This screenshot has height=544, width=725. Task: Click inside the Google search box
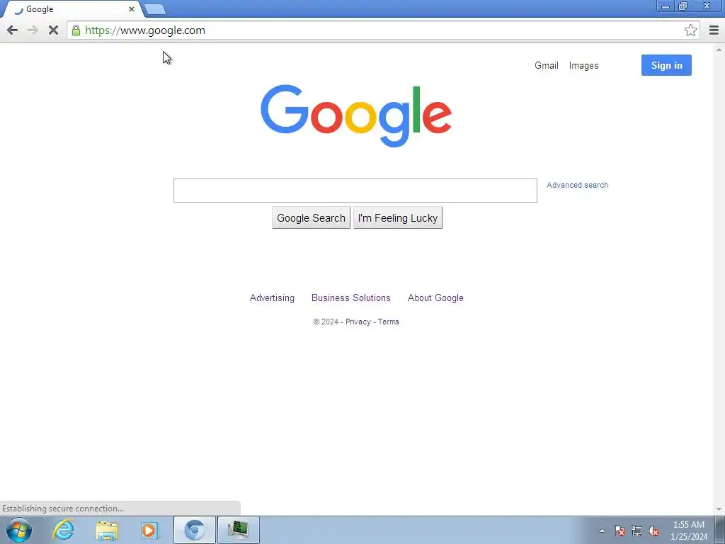[355, 191]
